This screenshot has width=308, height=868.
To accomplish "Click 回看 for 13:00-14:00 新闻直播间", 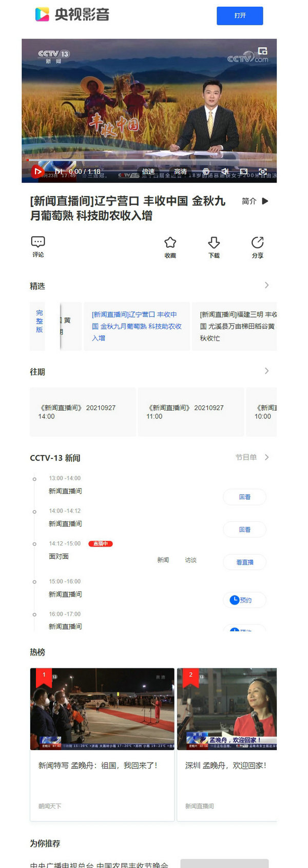I will click(244, 497).
